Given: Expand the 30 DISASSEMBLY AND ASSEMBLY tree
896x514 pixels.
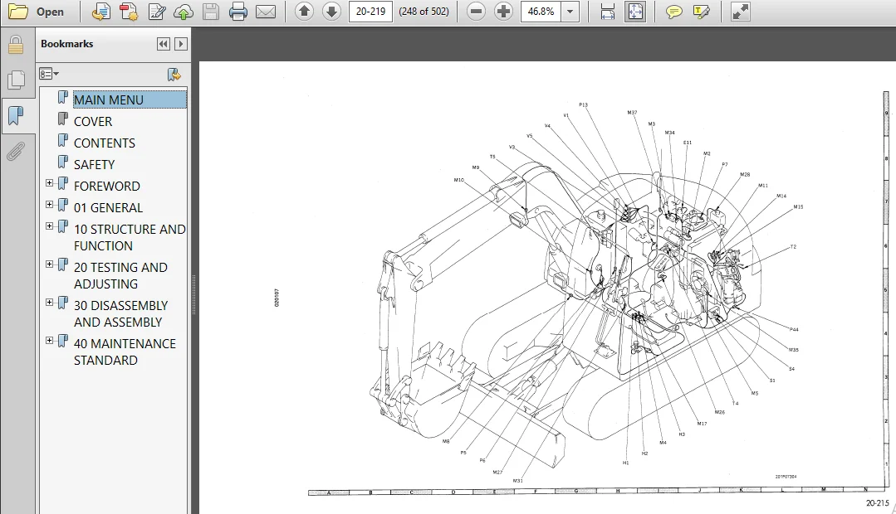Looking at the screenshot, I should pyautogui.click(x=50, y=303).
